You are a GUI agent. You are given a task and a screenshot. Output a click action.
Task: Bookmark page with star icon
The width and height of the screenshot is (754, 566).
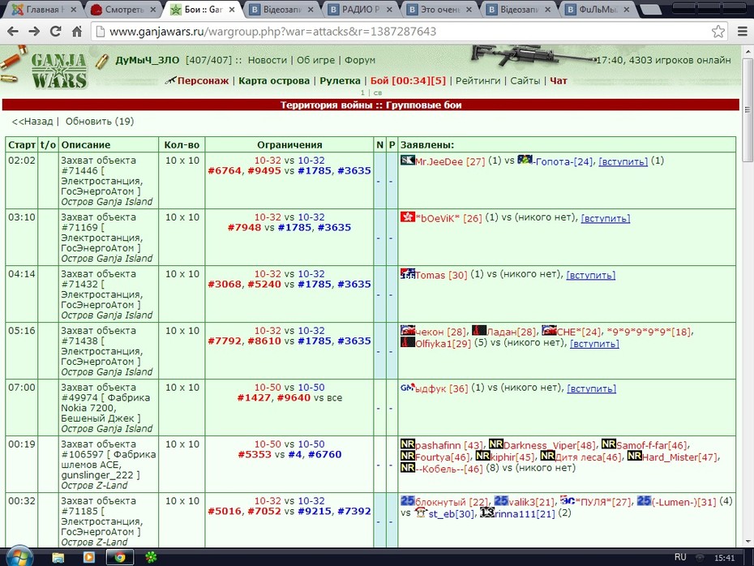tap(718, 32)
